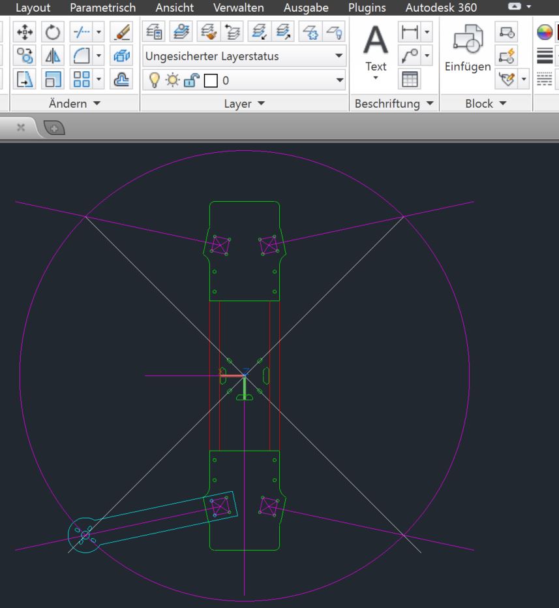Open the Ansicht ribbon tab

click(x=174, y=8)
